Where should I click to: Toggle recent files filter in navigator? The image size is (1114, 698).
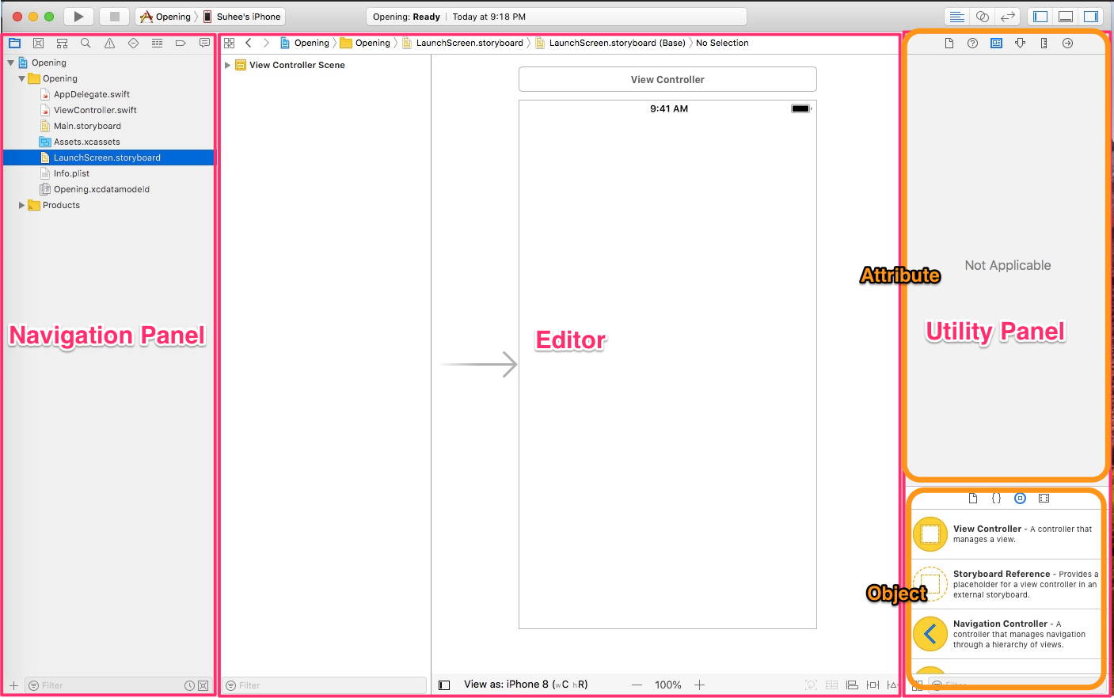pos(190,685)
